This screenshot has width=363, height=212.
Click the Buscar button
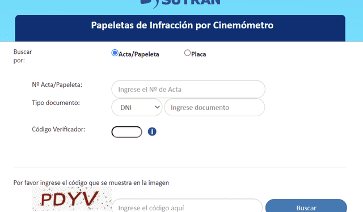306,206
